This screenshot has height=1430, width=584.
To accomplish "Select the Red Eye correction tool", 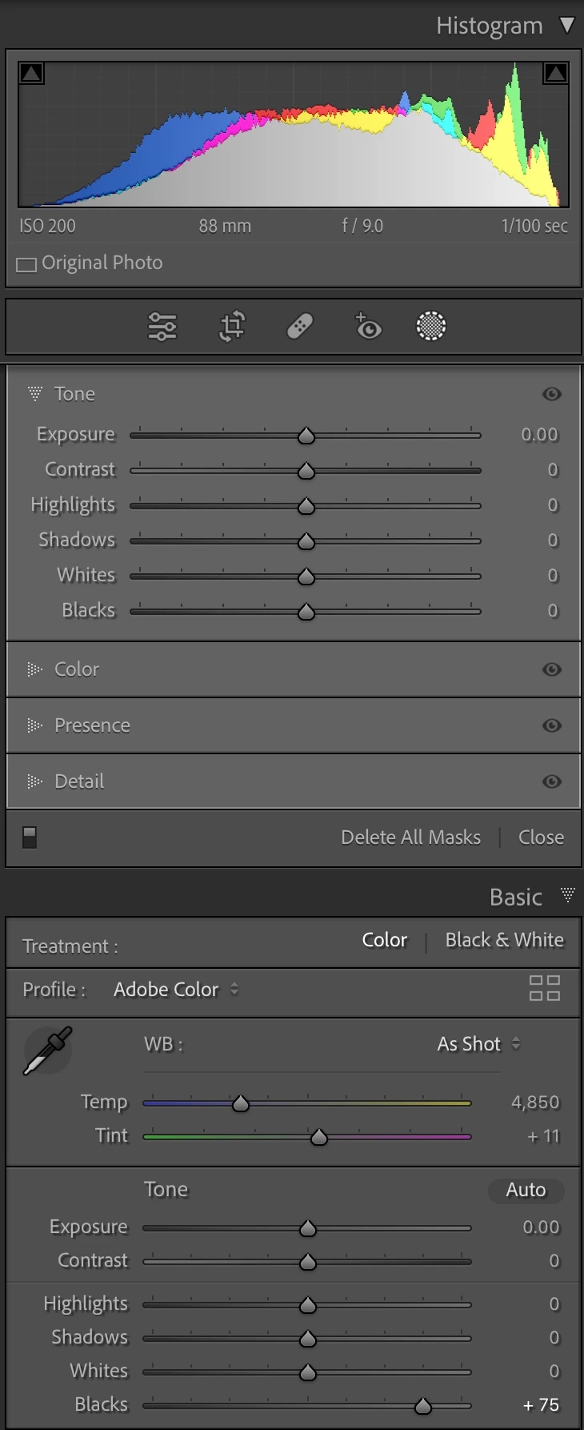I will coord(368,326).
